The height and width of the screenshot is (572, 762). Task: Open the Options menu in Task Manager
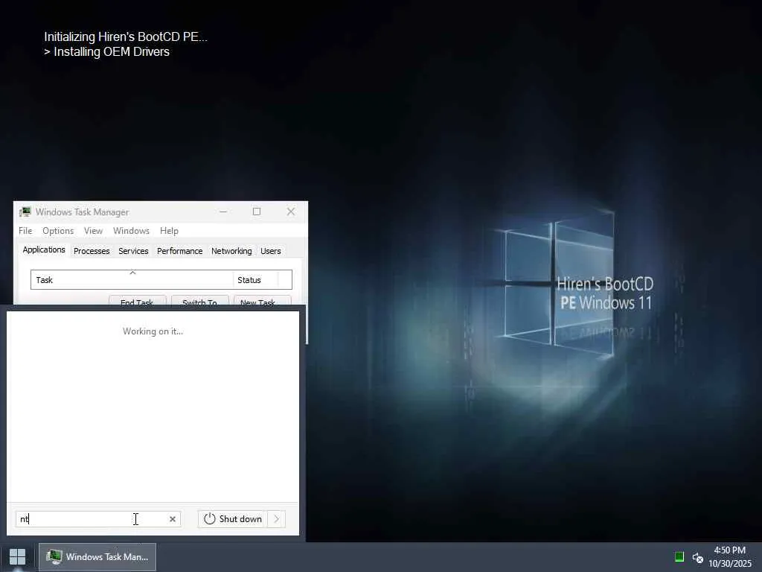(58, 231)
